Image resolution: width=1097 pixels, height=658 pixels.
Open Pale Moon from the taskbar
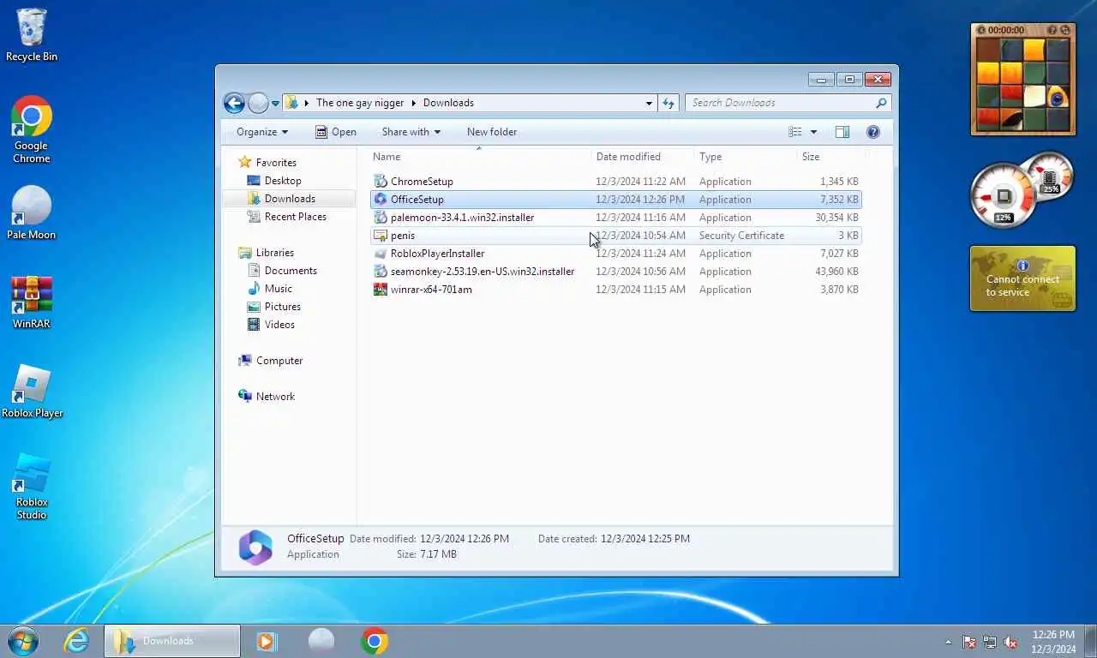pyautogui.click(x=321, y=641)
